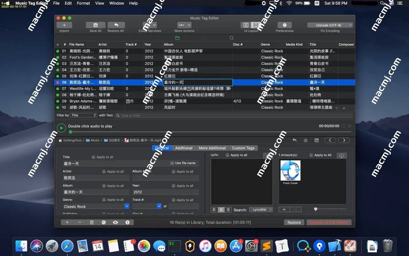Click the Restore All toolbar icon
Image resolution: width=409 pixels, height=256 pixels.
pos(116,25)
